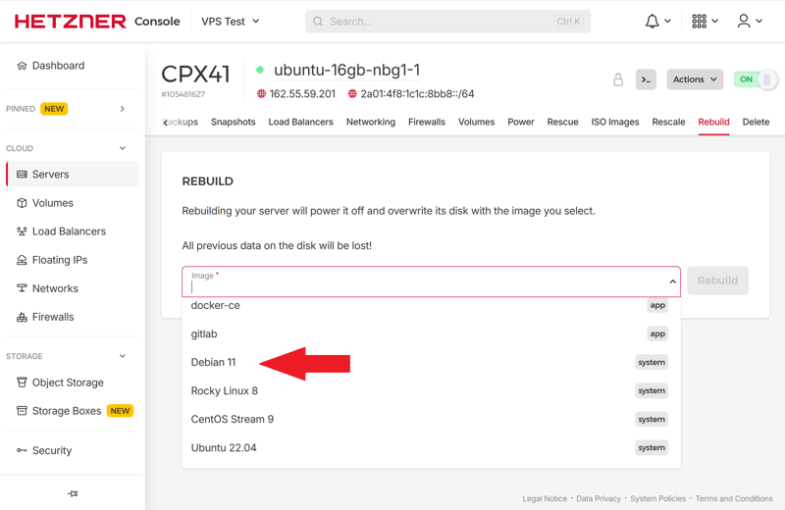Viewport: 785px width, 510px height.
Task: Collapse the Cloud sidebar section
Action: click(x=123, y=148)
